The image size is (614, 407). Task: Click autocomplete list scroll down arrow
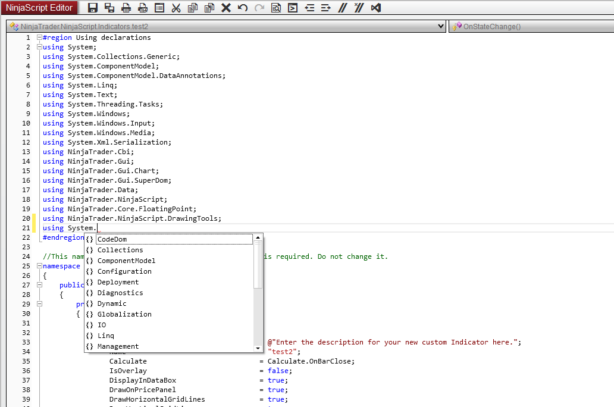[x=258, y=348]
